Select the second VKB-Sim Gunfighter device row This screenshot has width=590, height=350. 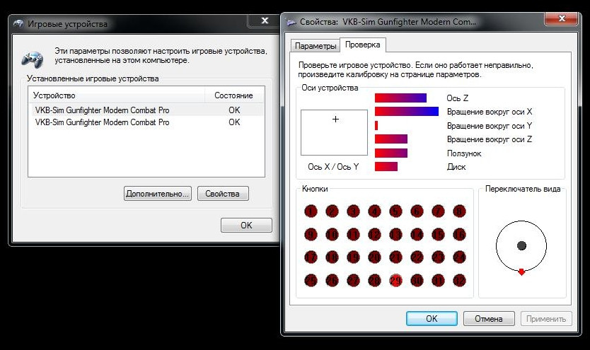(146, 122)
